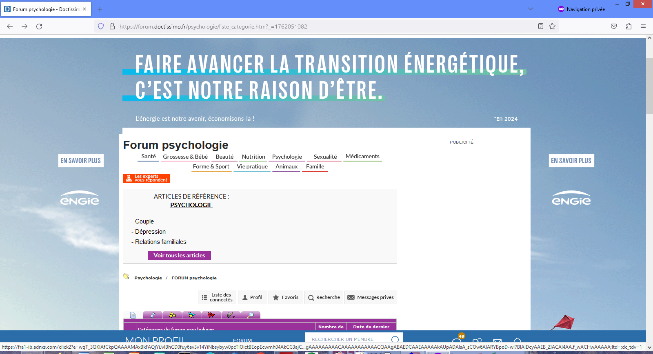Open the tools tab dropdown icon

231,315
